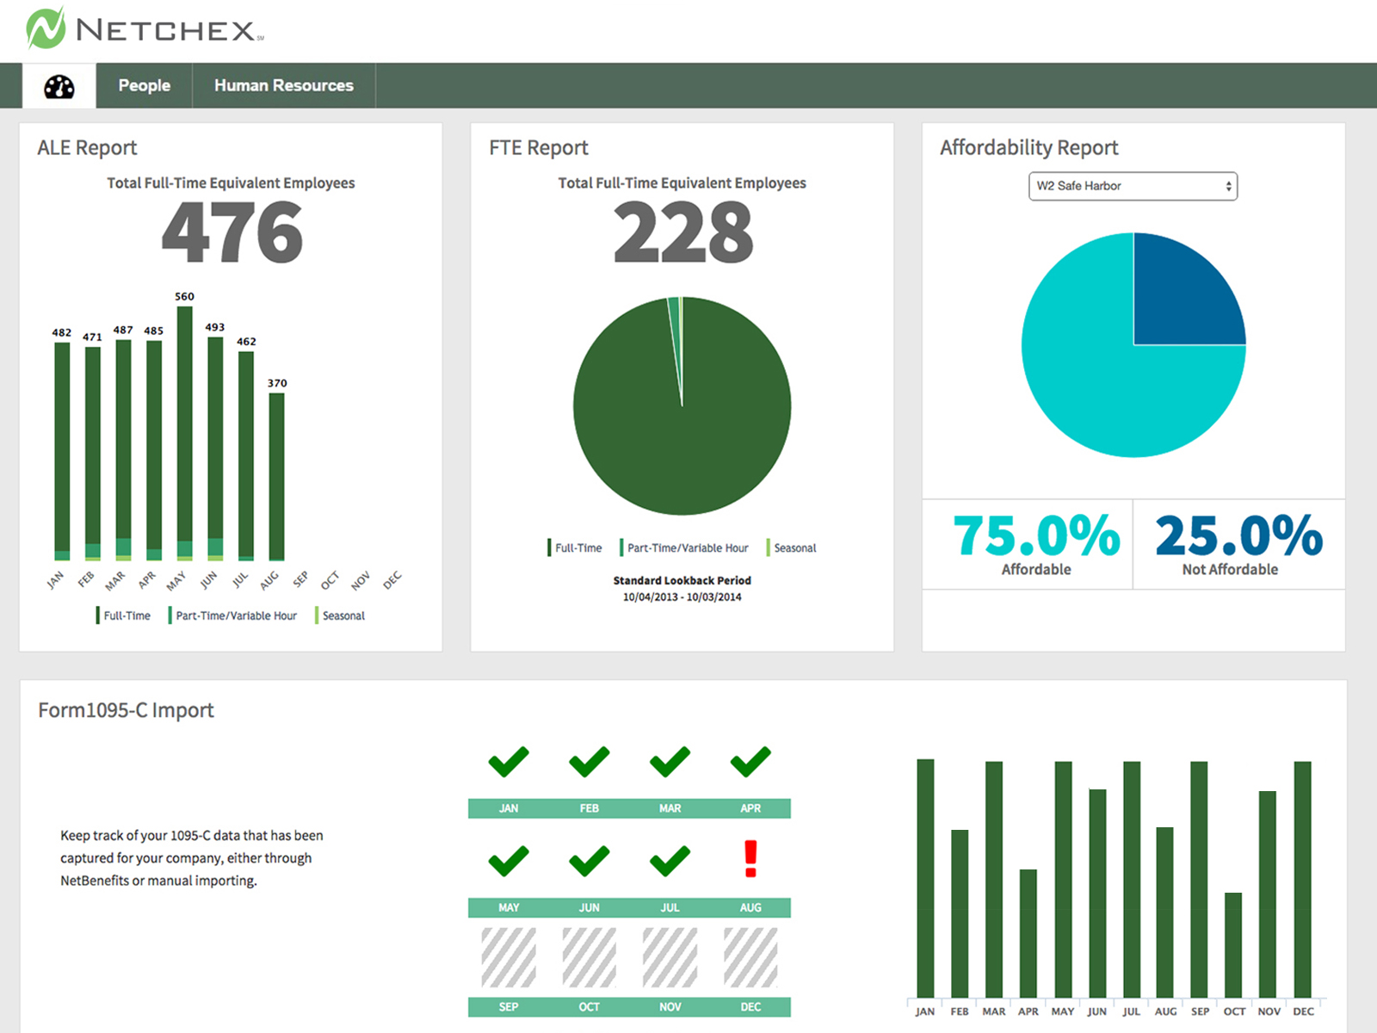This screenshot has height=1033, width=1377.
Task: Select the April green checkmark
Action: [x=750, y=762]
